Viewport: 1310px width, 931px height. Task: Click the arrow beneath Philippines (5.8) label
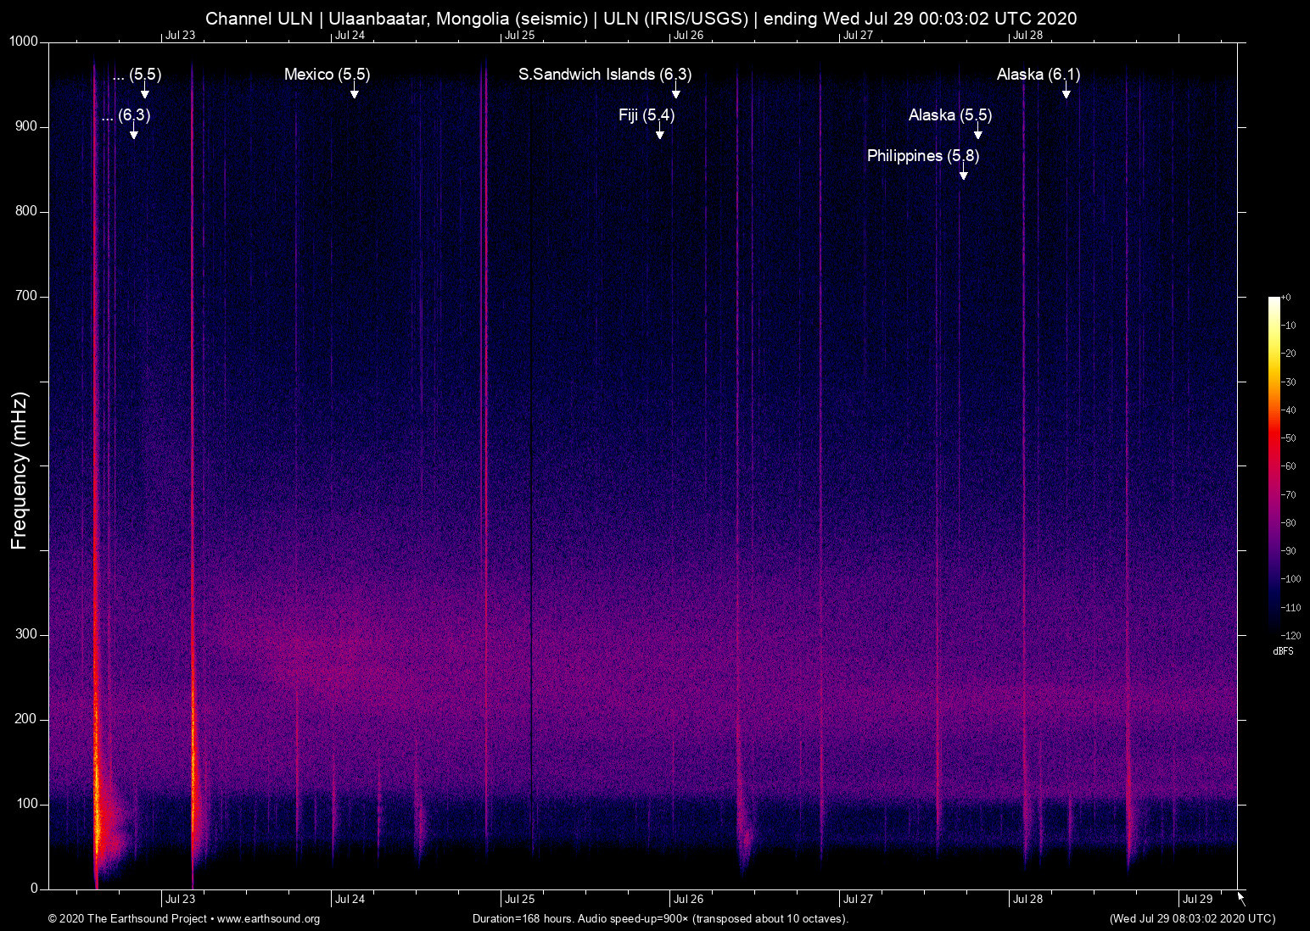click(963, 174)
